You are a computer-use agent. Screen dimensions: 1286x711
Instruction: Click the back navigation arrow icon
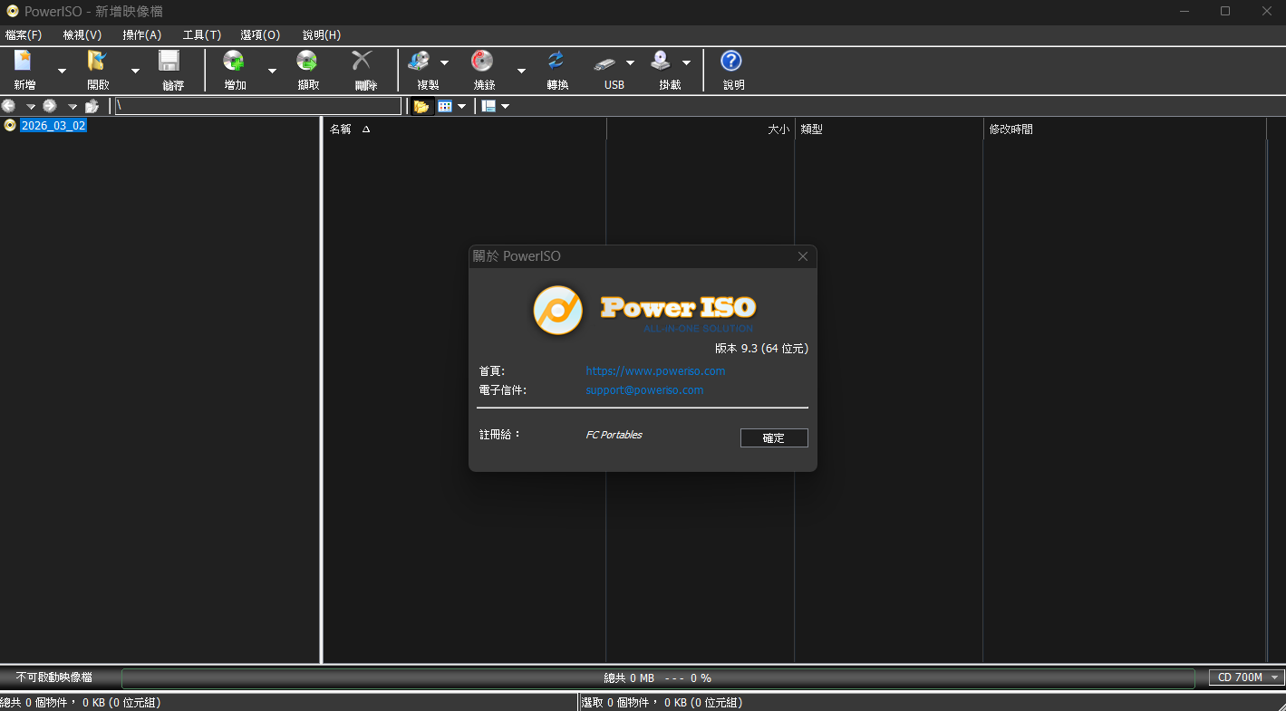(x=8, y=106)
